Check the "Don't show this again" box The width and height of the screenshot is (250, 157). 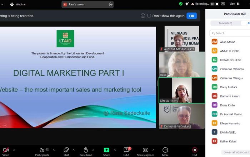149,16
